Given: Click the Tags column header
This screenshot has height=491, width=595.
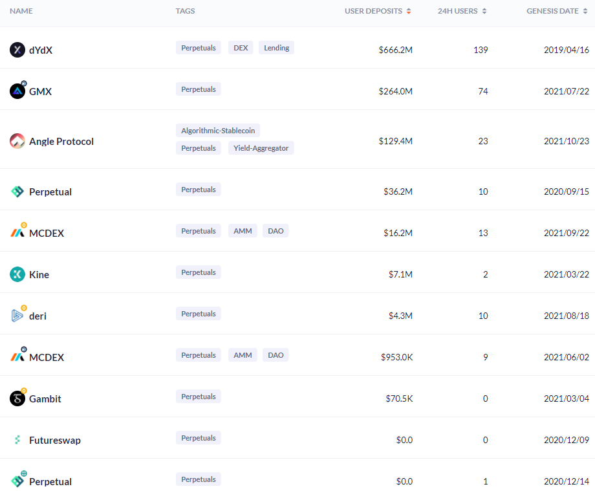Looking at the screenshot, I should coord(185,11).
